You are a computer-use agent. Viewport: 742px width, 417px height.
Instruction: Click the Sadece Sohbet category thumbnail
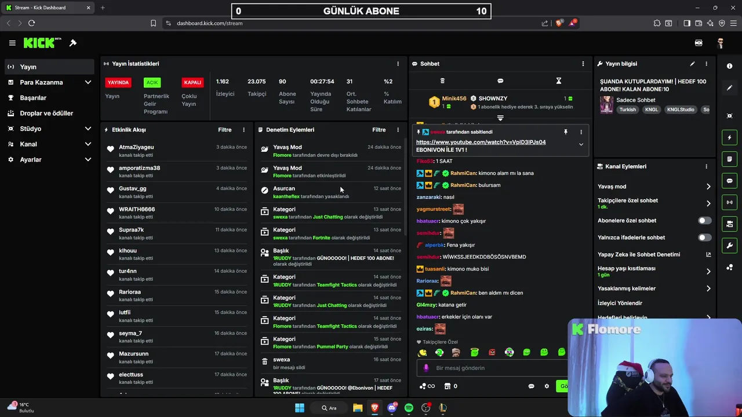(x=606, y=105)
